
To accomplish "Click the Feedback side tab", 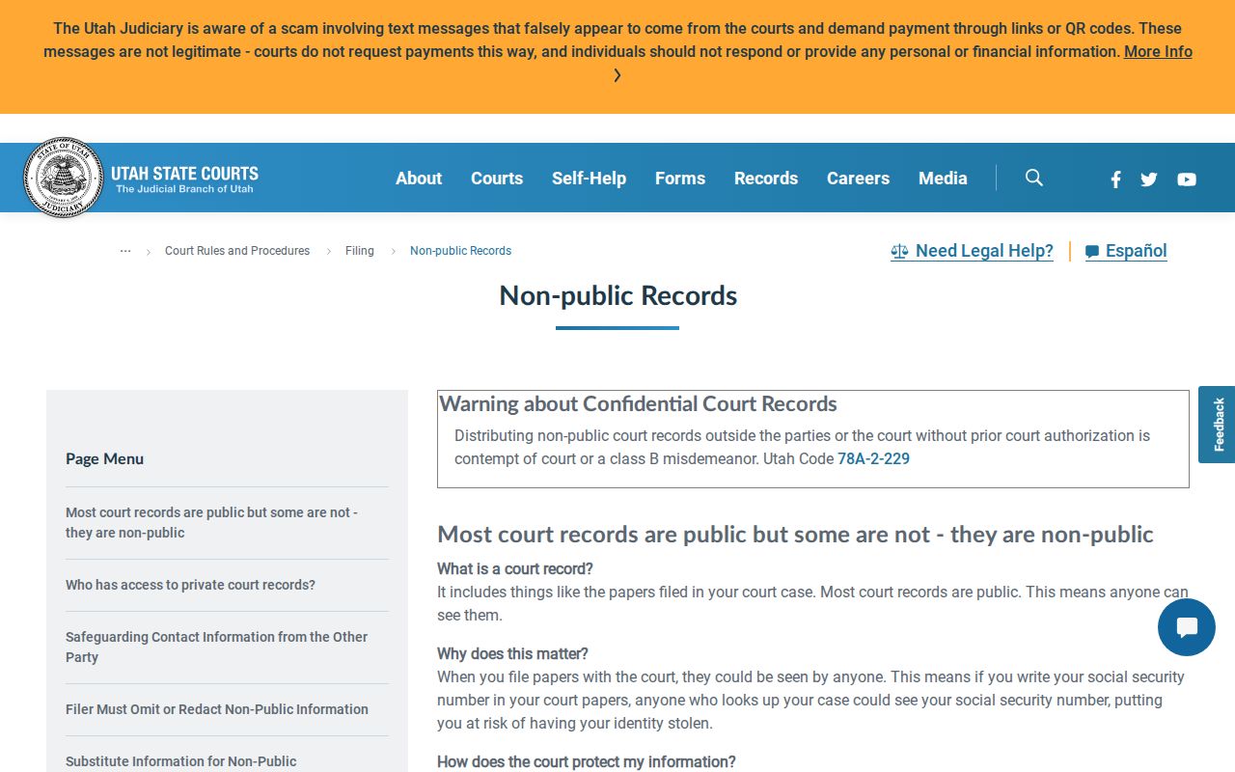I will pyautogui.click(x=1217, y=425).
